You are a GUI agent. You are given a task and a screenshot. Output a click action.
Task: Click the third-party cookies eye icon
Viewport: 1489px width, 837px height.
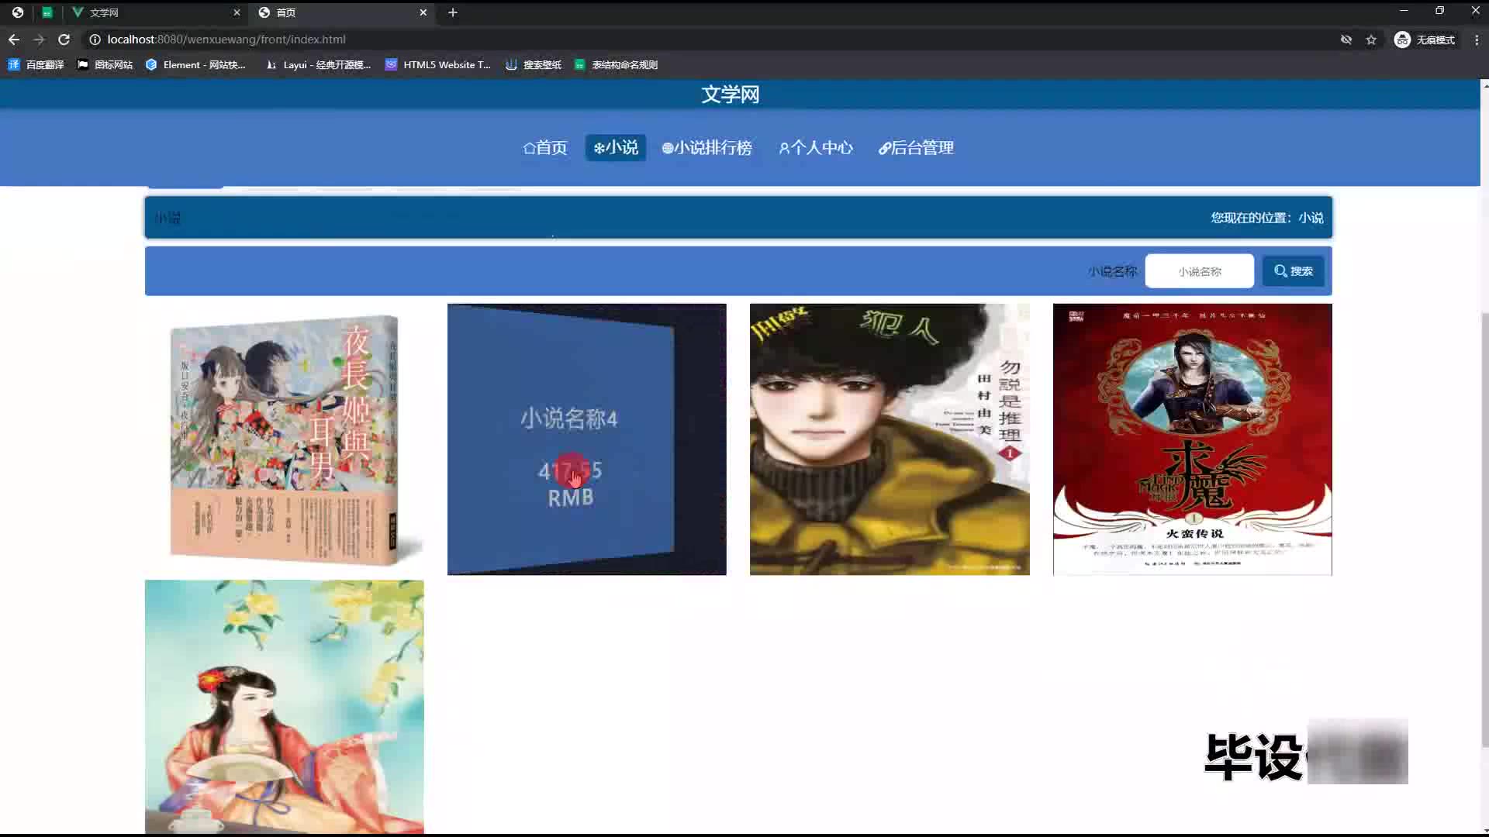point(1346,40)
